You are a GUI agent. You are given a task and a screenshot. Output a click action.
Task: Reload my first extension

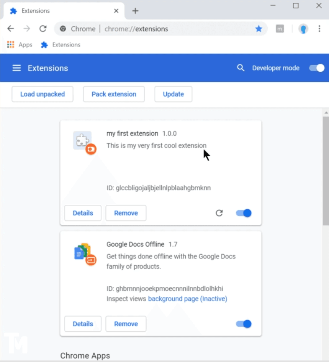click(x=219, y=213)
